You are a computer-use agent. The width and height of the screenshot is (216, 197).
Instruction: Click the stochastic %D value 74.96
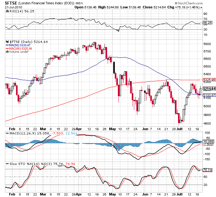point(70,164)
